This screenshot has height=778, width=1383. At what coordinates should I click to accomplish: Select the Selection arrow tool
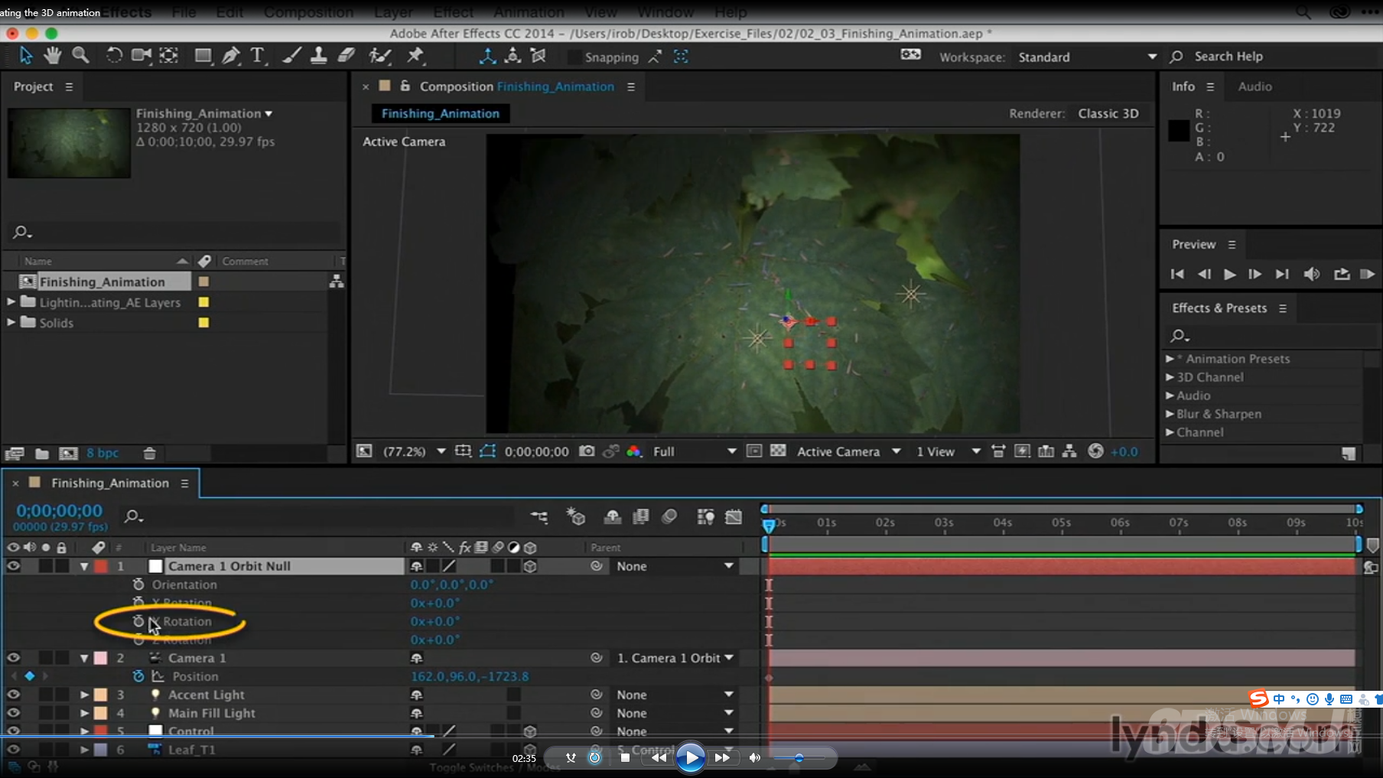point(26,55)
